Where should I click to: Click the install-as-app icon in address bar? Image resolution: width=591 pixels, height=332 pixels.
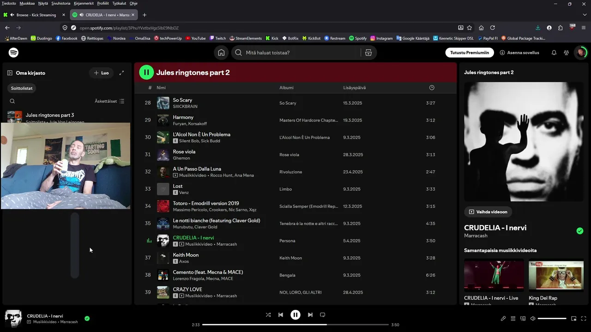[x=461, y=28]
